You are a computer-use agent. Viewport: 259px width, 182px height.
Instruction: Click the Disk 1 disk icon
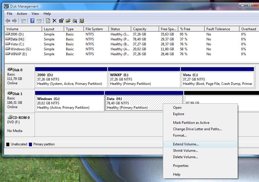pos(10,93)
